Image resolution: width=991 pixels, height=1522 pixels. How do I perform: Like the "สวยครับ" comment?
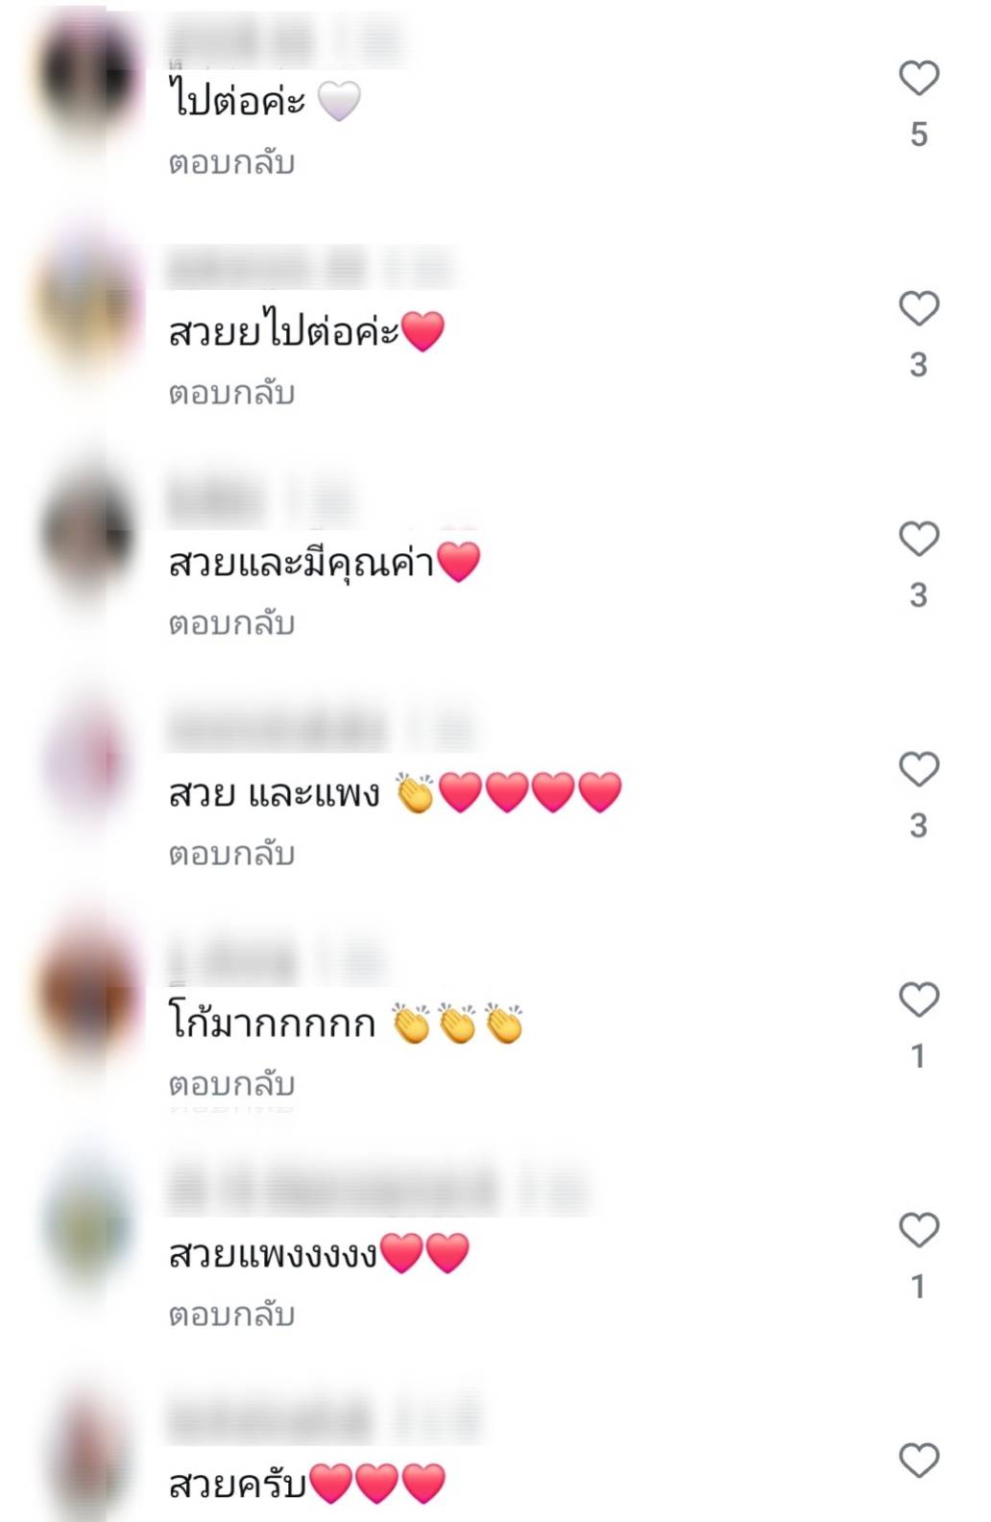[x=918, y=1461]
